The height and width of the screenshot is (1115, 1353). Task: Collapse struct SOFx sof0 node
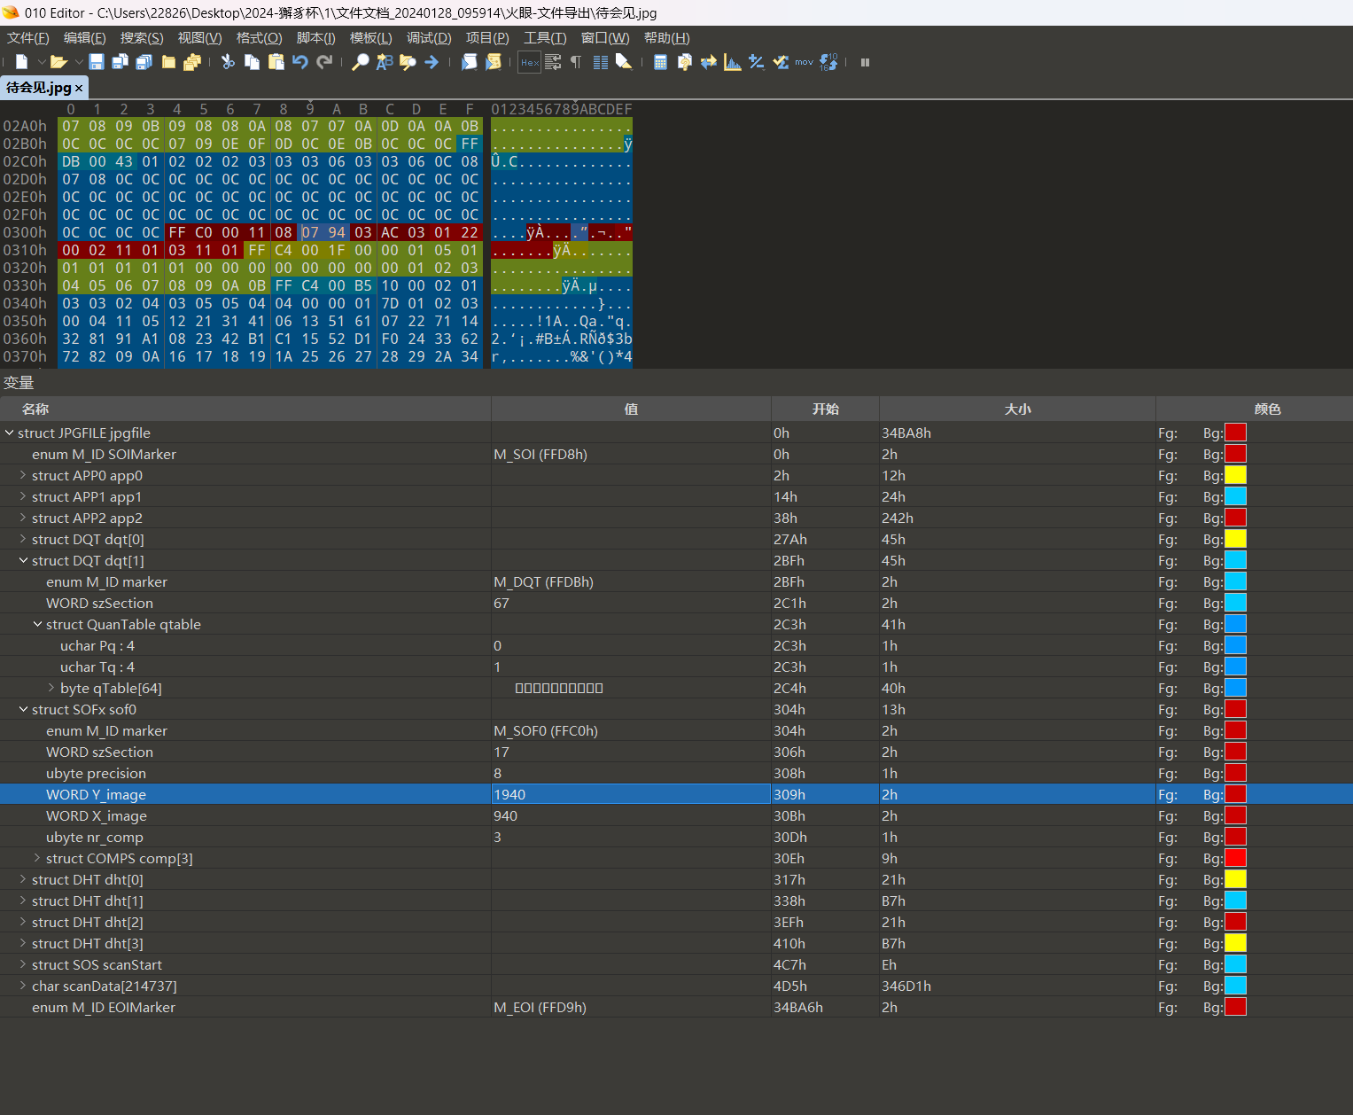[23, 709]
